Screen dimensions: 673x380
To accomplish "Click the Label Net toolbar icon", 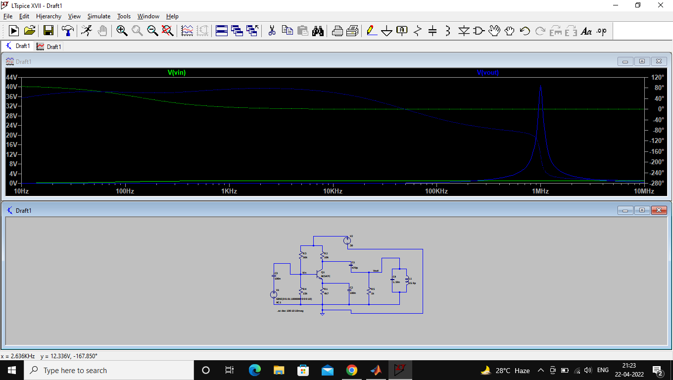I will click(402, 31).
